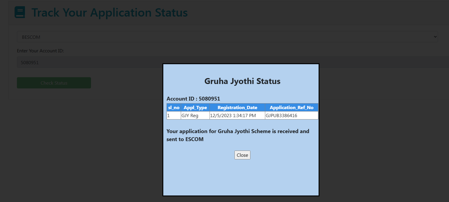The width and height of the screenshot is (449, 202).
Task: Click the Track Your Application Status heading
Action: click(x=109, y=13)
